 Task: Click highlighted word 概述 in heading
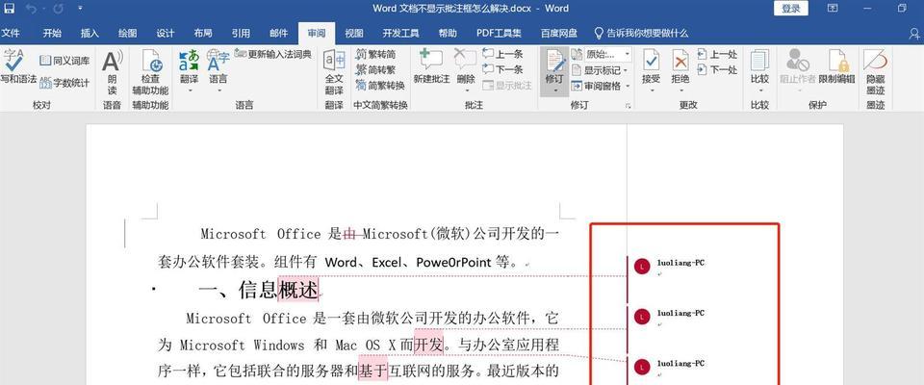(x=298, y=290)
